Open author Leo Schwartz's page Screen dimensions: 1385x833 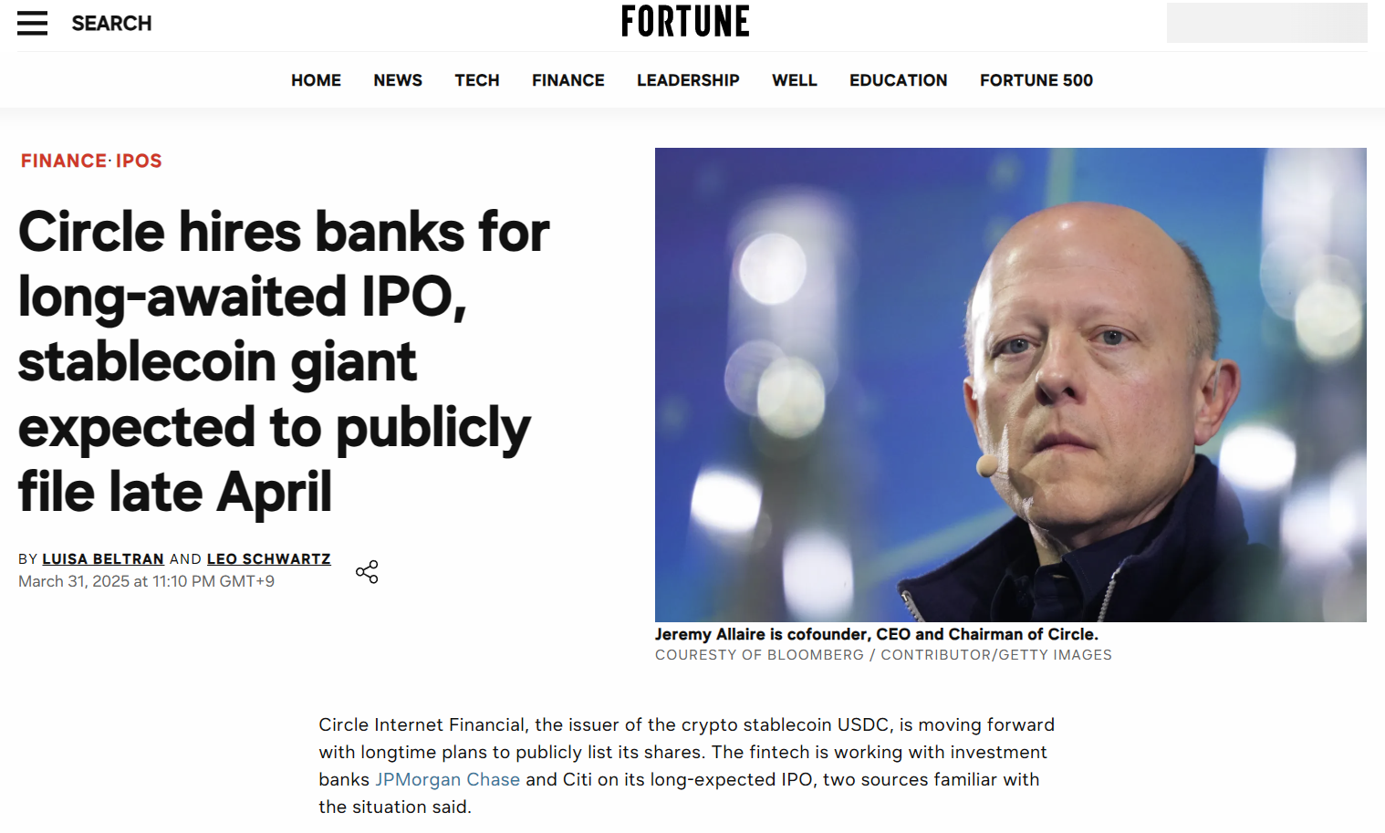[x=268, y=558]
